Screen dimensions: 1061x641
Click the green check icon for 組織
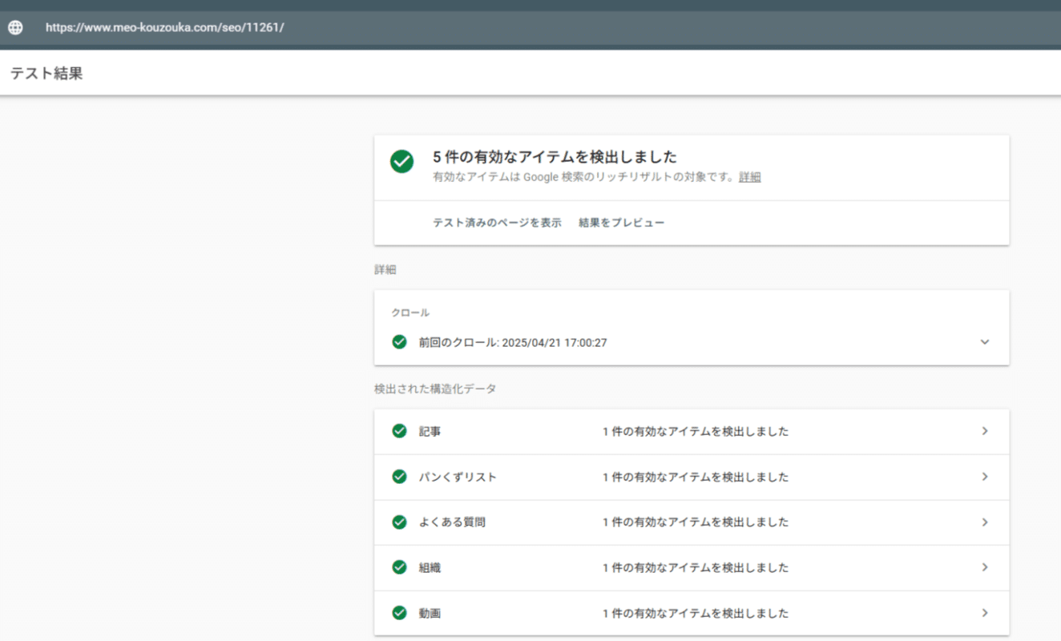click(x=399, y=567)
